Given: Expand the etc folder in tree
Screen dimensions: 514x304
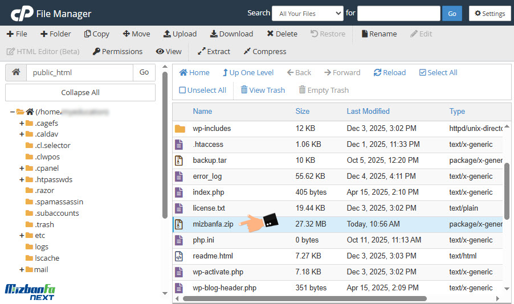Looking at the screenshot, I should click(x=22, y=236).
